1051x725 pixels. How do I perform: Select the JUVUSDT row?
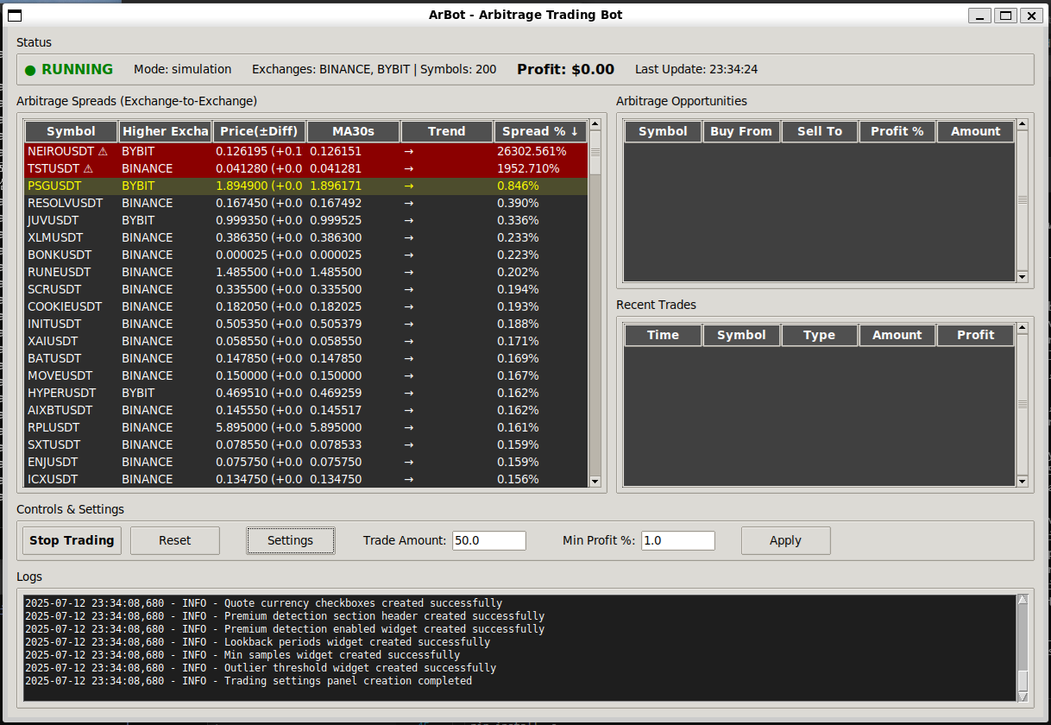pyautogui.click(x=306, y=220)
